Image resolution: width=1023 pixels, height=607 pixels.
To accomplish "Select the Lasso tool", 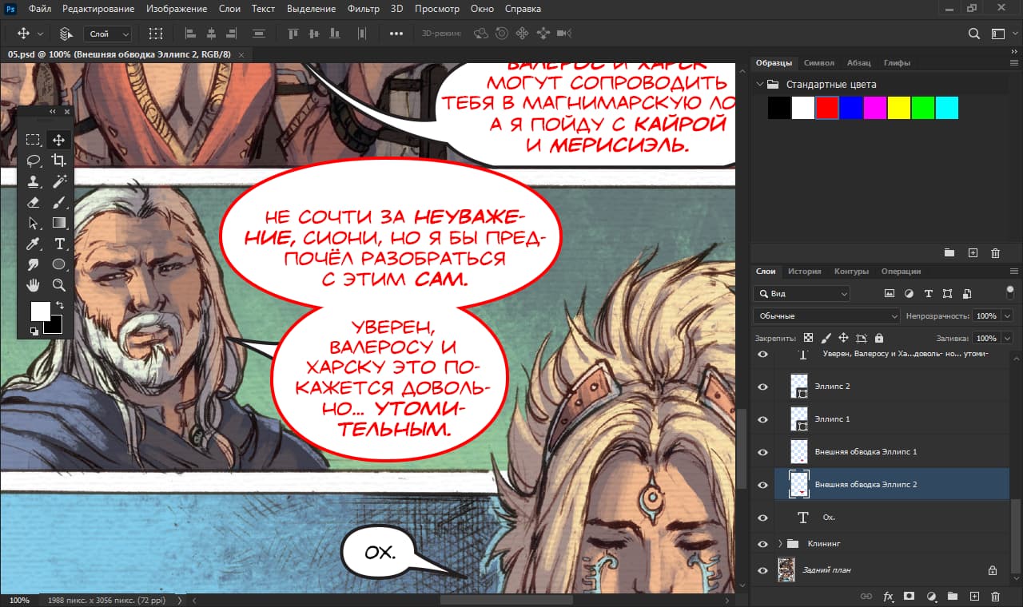I will (x=33, y=161).
